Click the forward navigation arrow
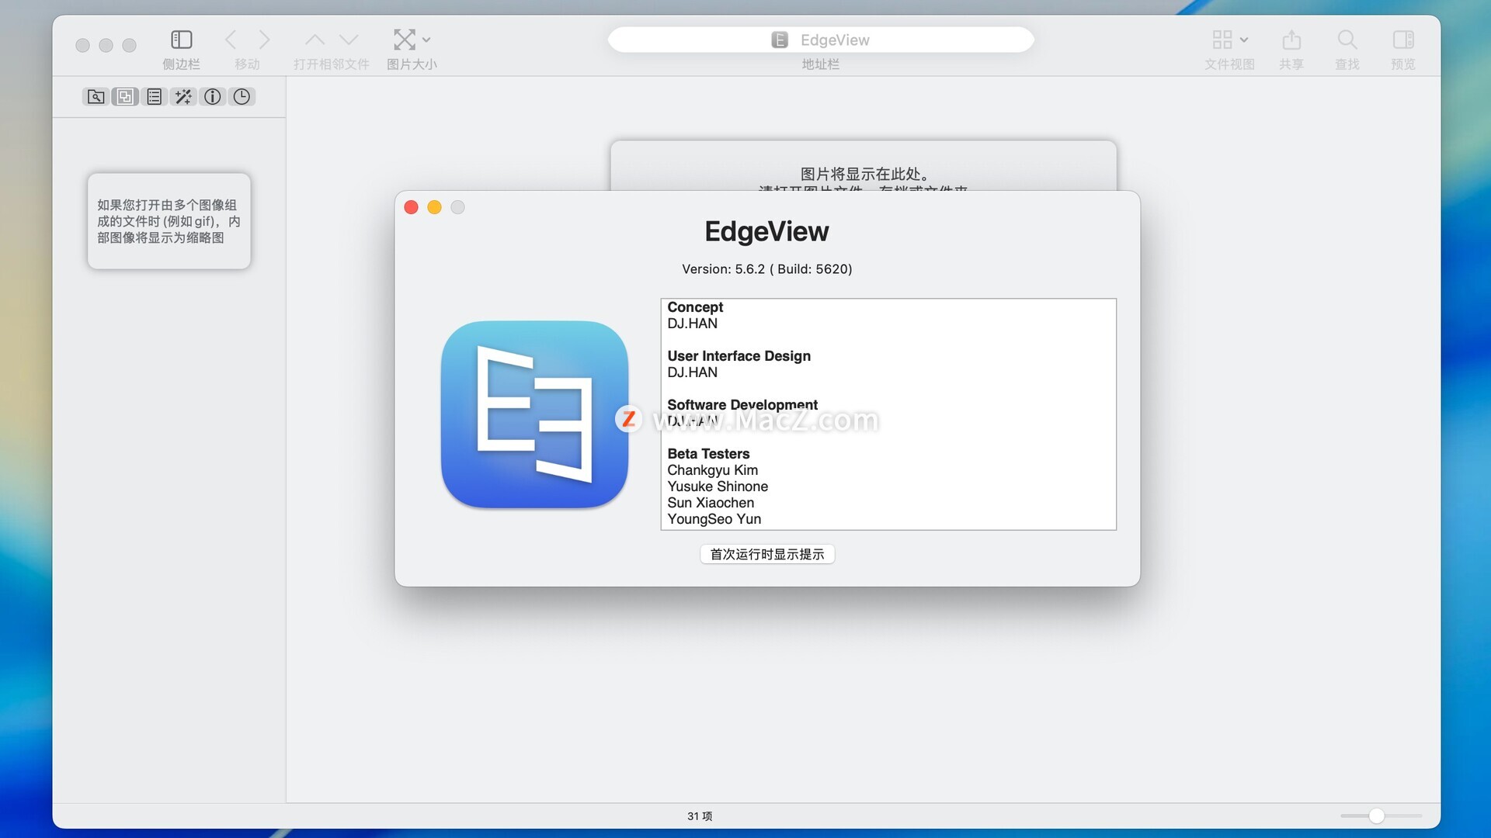 [x=264, y=40]
